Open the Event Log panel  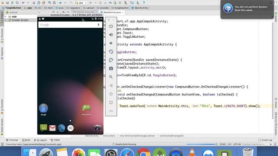(x=265, y=140)
